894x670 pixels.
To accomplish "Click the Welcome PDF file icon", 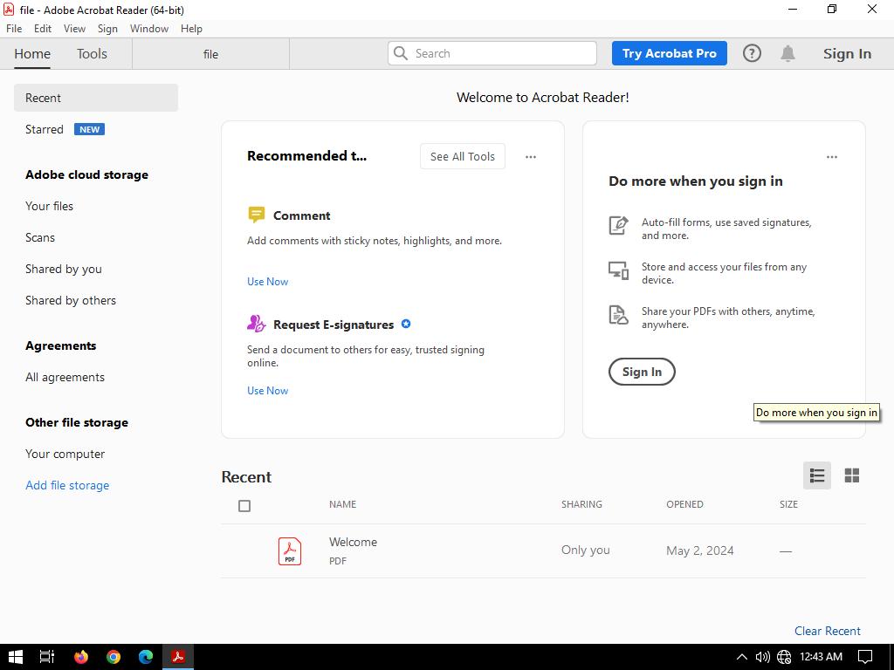I will pyautogui.click(x=290, y=550).
